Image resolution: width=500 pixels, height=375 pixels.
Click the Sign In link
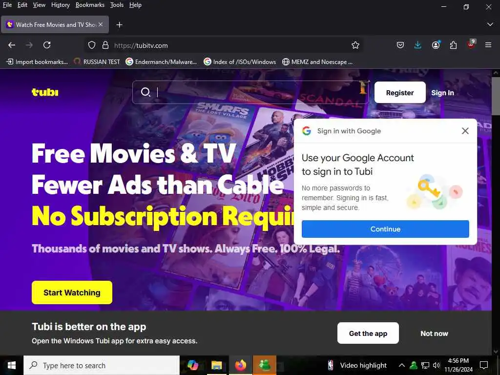tap(442, 93)
